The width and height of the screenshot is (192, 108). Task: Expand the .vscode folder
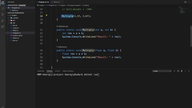[x=9, y=18]
